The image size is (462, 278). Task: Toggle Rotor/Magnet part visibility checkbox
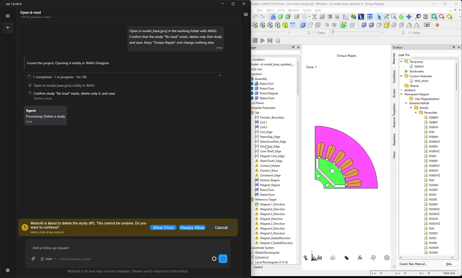click(252, 93)
